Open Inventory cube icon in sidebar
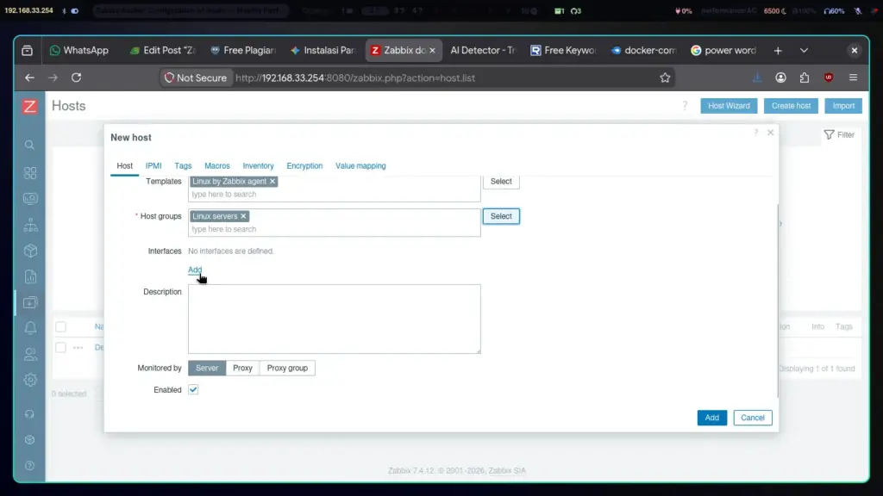 pos(30,251)
